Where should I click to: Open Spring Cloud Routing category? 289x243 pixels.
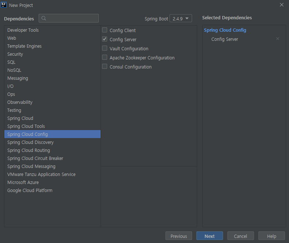point(52,150)
